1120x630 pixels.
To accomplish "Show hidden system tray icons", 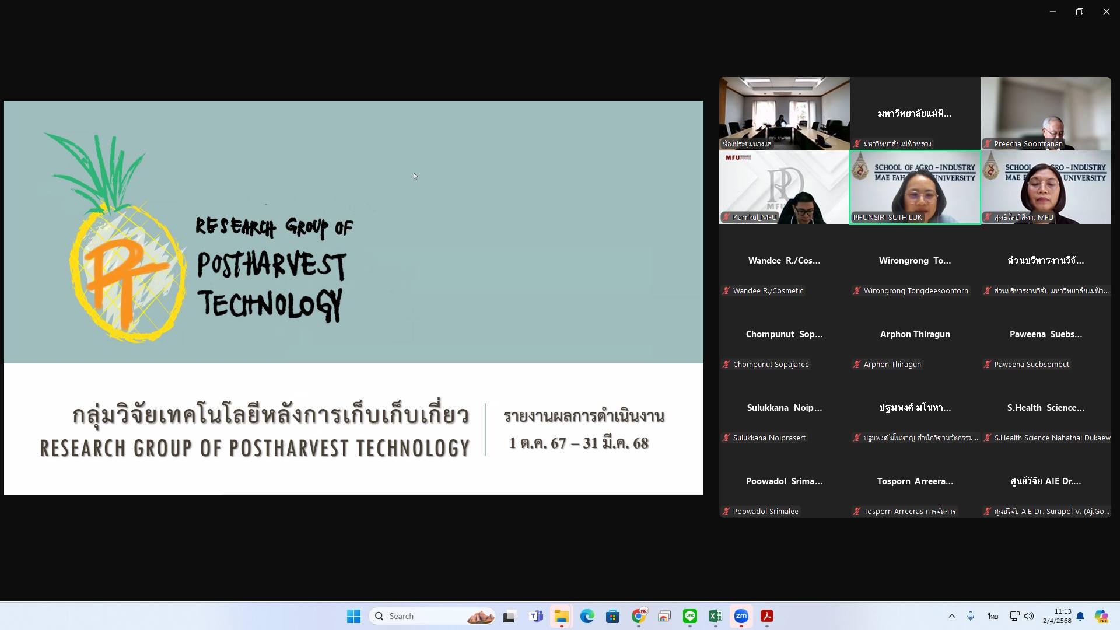I will pyautogui.click(x=952, y=616).
